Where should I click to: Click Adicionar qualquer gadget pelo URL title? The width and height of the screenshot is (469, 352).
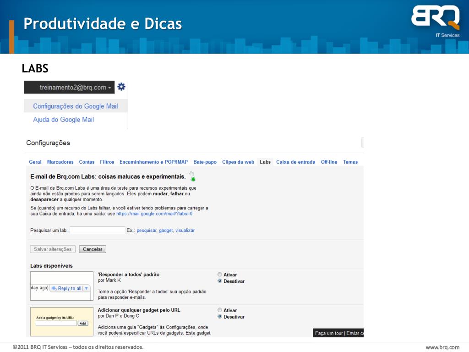pos(139,310)
